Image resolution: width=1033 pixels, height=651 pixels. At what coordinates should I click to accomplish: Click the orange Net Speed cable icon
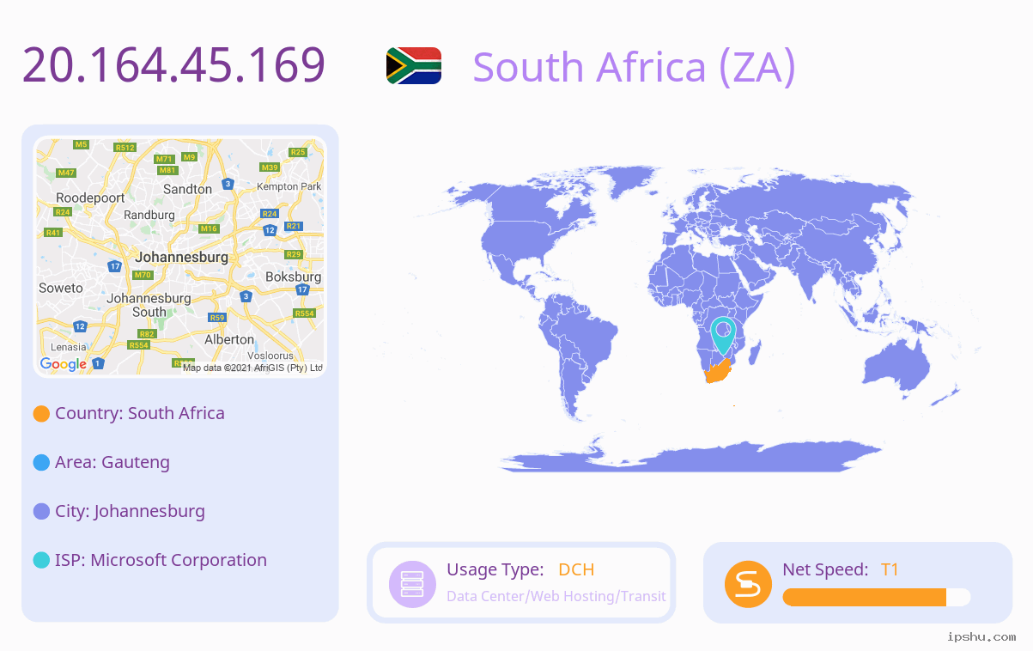tap(749, 583)
